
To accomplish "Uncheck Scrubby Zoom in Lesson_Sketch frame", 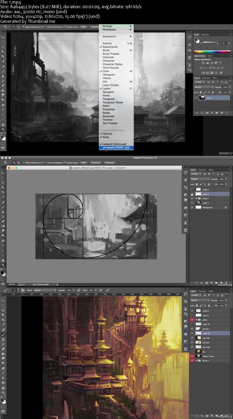I will [x=64, y=163].
